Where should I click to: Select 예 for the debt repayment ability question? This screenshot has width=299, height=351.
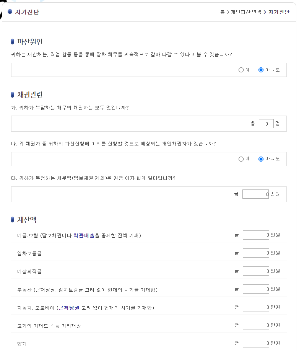click(x=241, y=70)
